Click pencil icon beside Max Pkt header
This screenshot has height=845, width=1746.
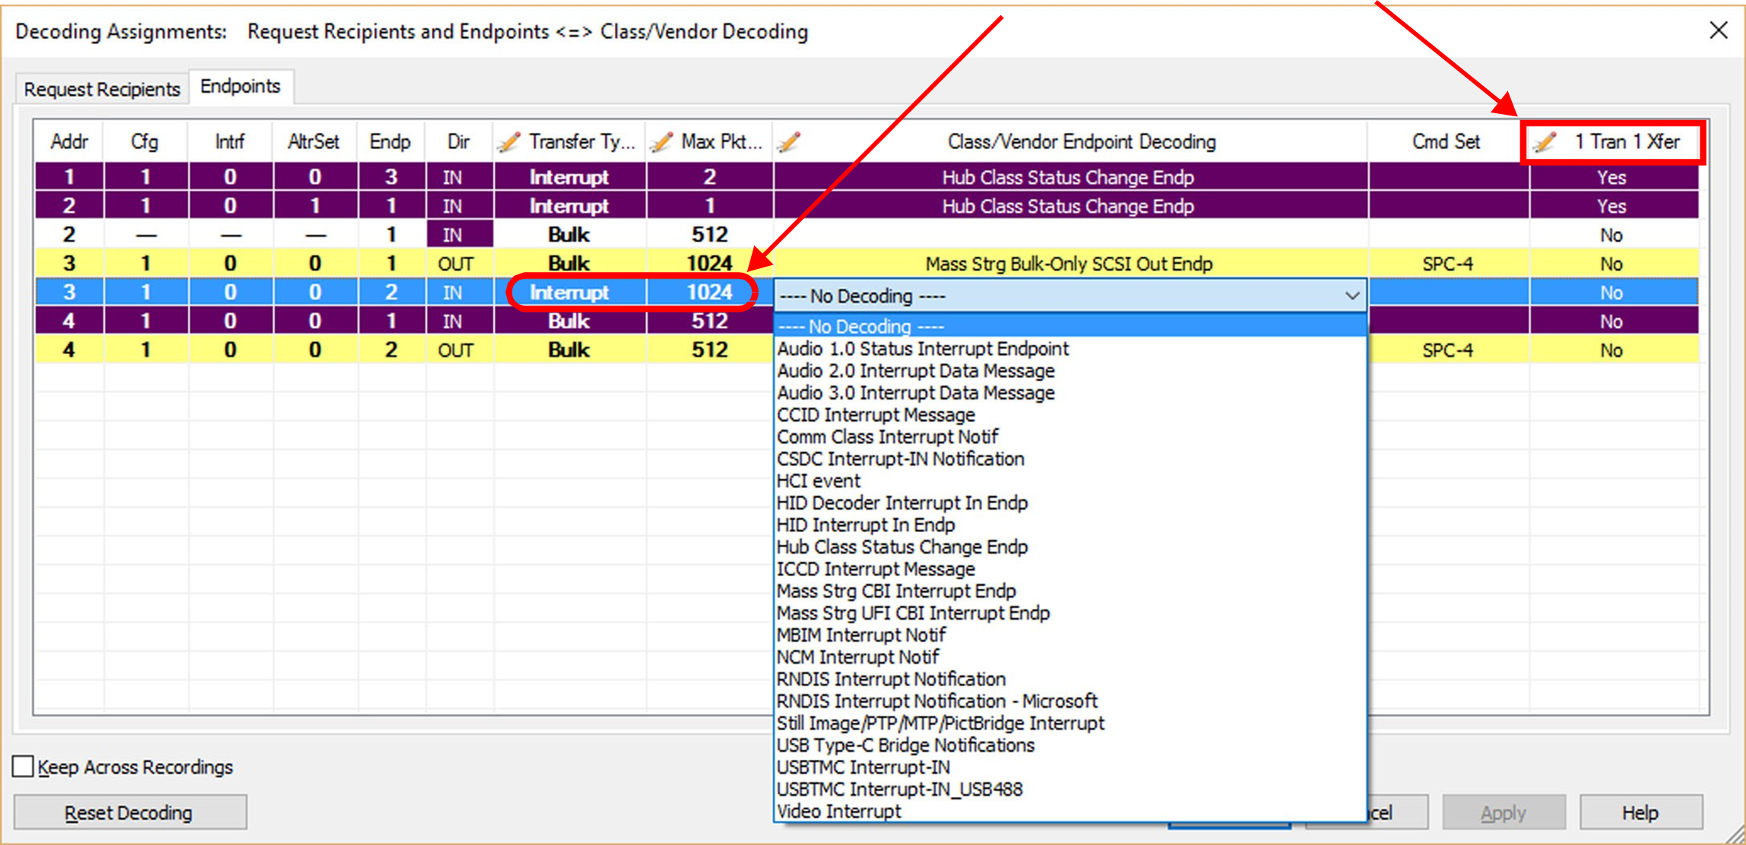coord(661,141)
